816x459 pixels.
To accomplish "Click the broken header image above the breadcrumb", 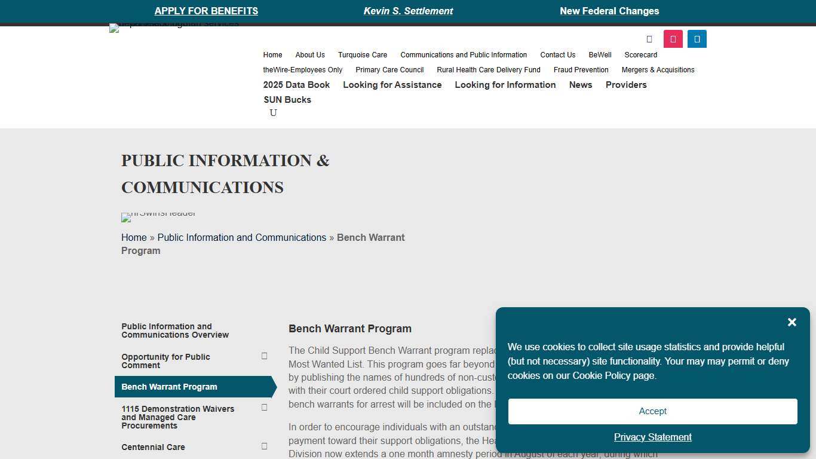I will [x=158, y=216].
